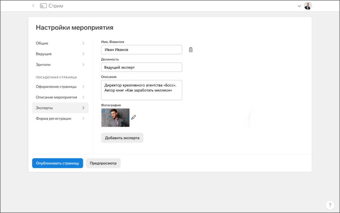Click the Настройки мероприятия heading

click(75, 28)
